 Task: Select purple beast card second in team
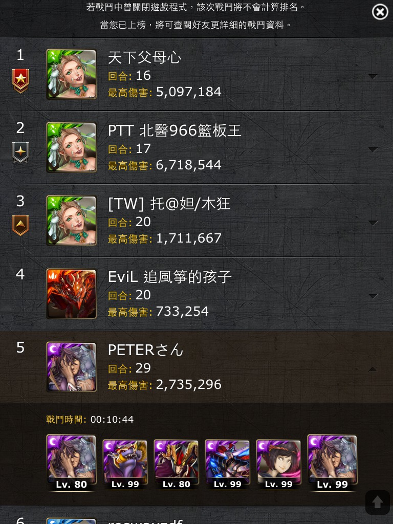click(125, 465)
